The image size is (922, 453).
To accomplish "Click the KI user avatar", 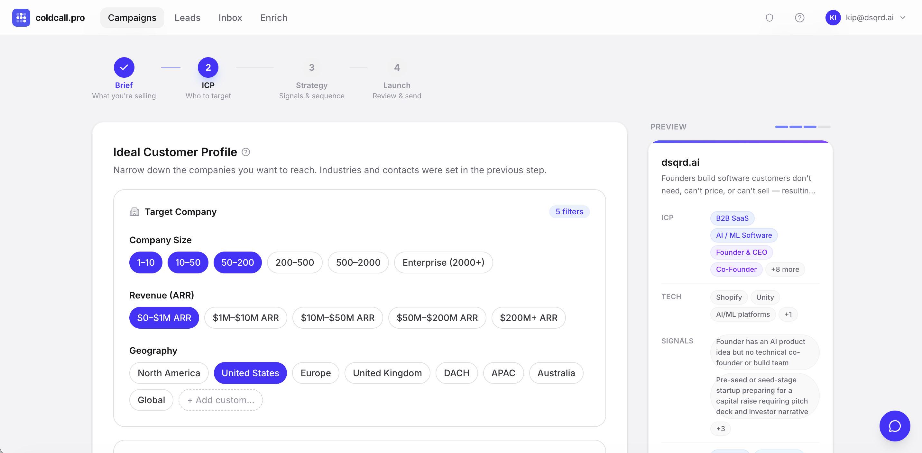I will click(833, 18).
